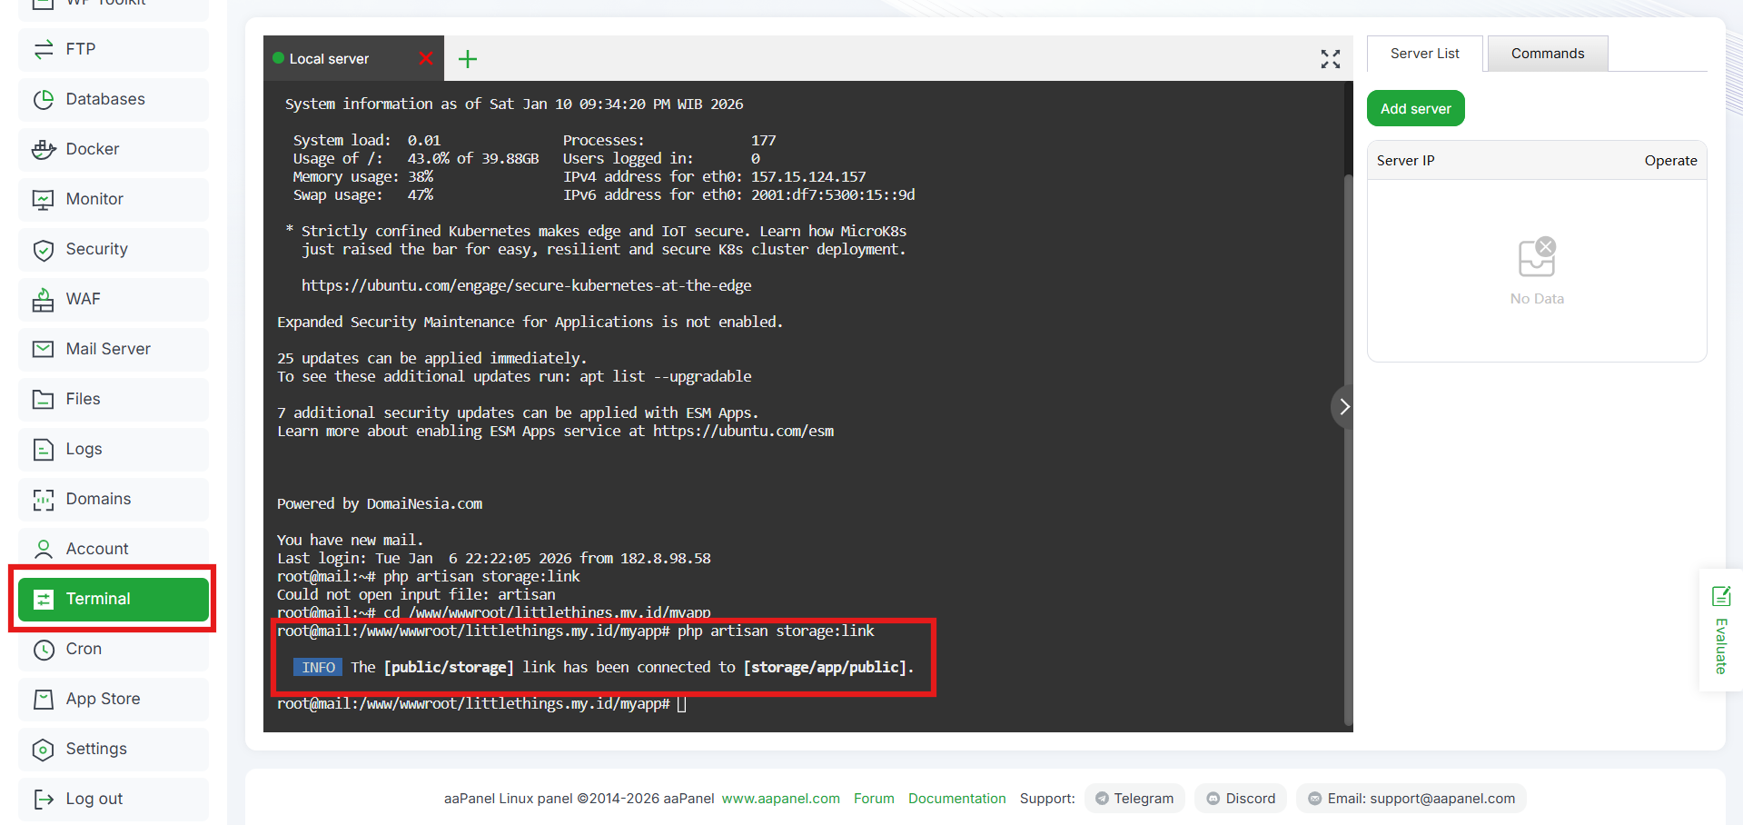Image resolution: width=1743 pixels, height=825 pixels.
Task: Click the Discord support button
Action: (1241, 799)
